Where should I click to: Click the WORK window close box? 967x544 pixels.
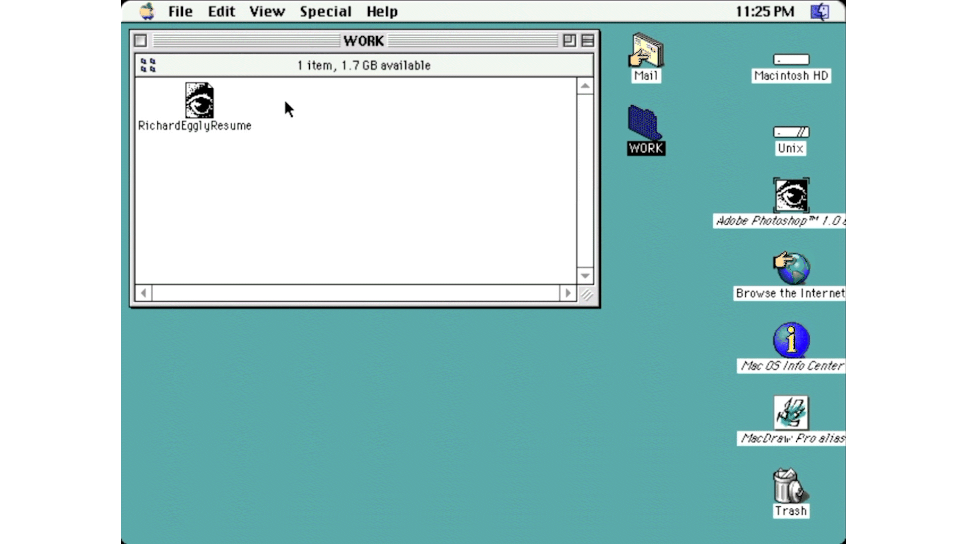(x=141, y=40)
